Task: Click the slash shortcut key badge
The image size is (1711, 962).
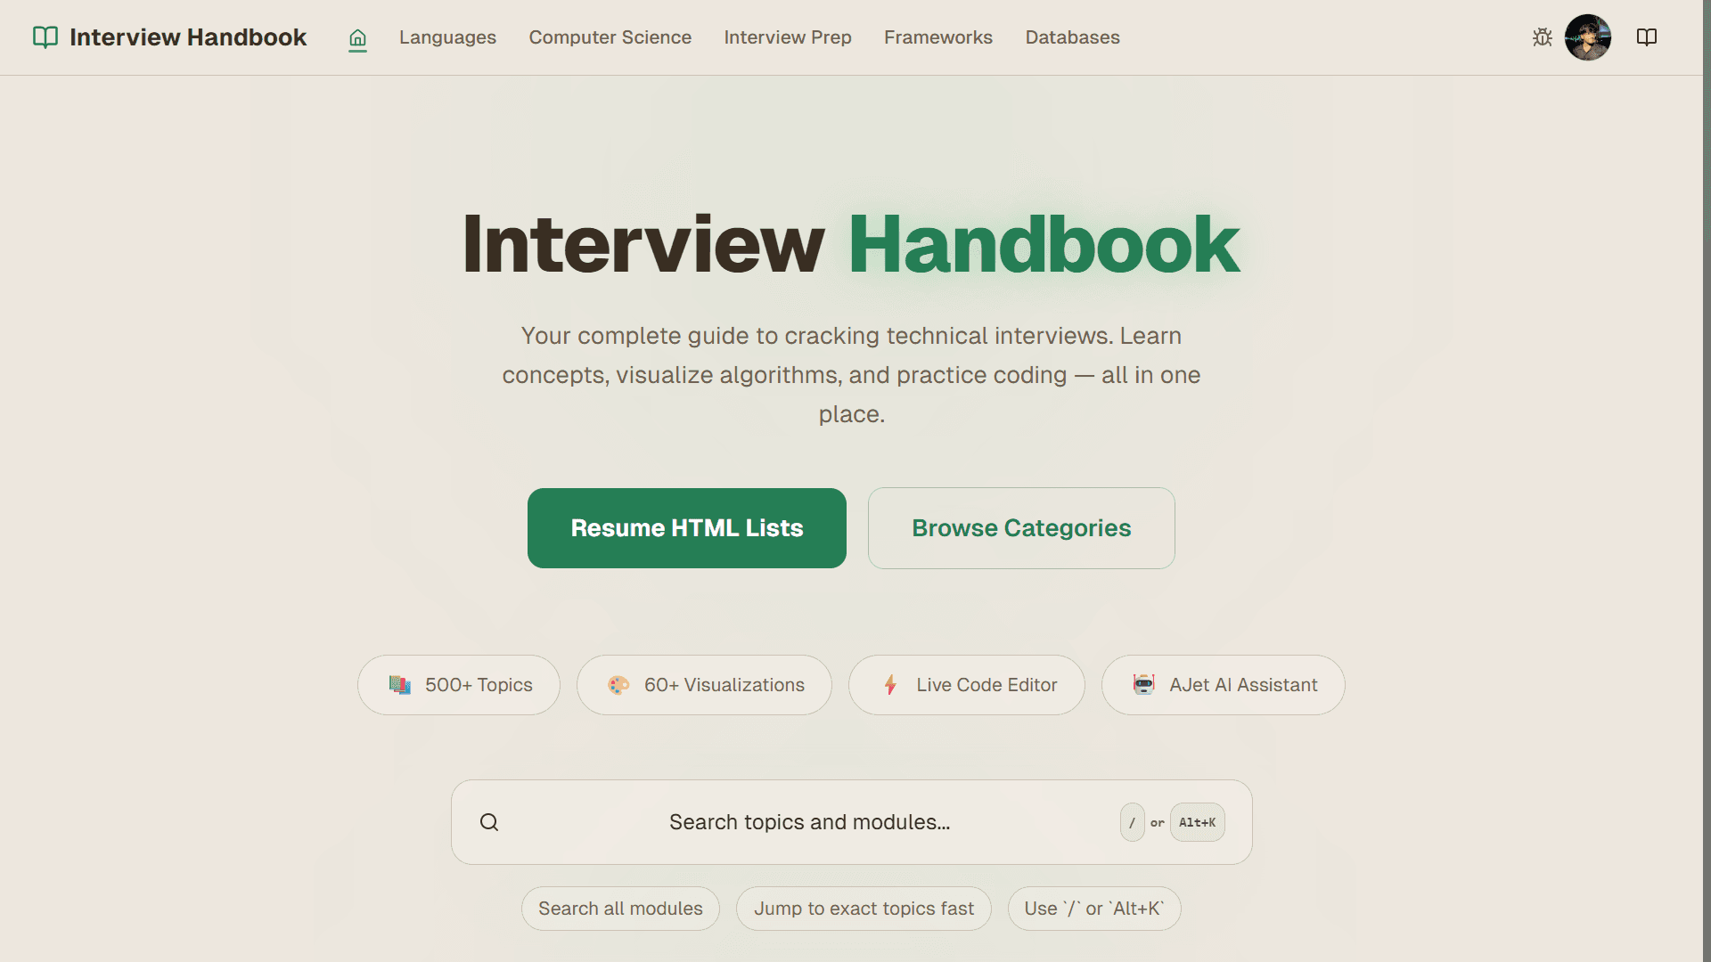Action: point(1133,822)
